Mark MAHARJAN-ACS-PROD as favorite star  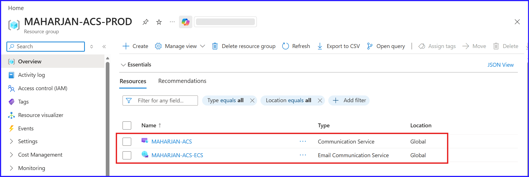[x=159, y=22]
